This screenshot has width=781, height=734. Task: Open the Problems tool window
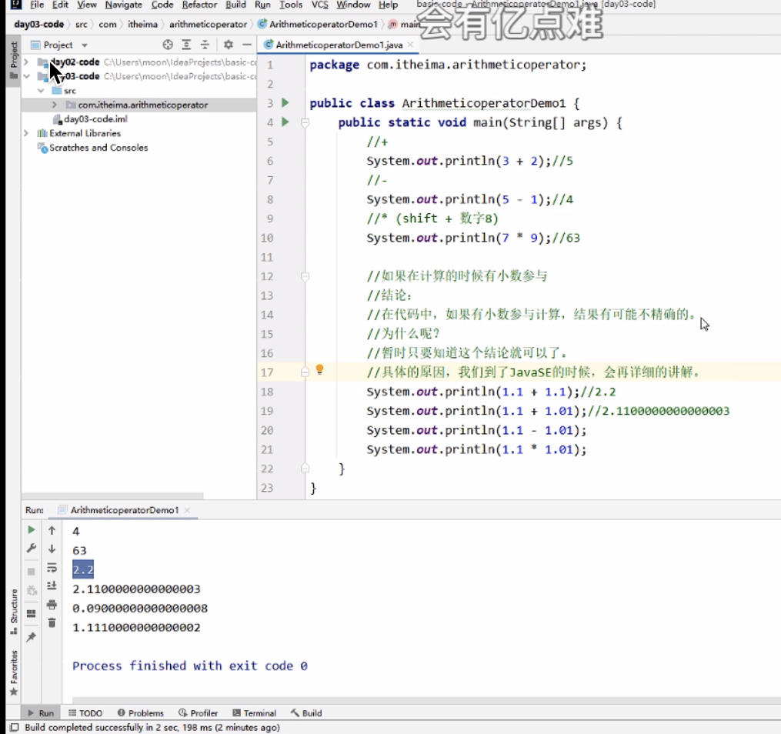coord(141,713)
